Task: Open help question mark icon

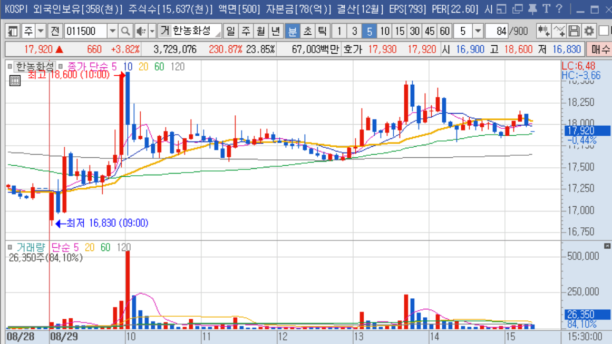Action: pyautogui.click(x=559, y=9)
